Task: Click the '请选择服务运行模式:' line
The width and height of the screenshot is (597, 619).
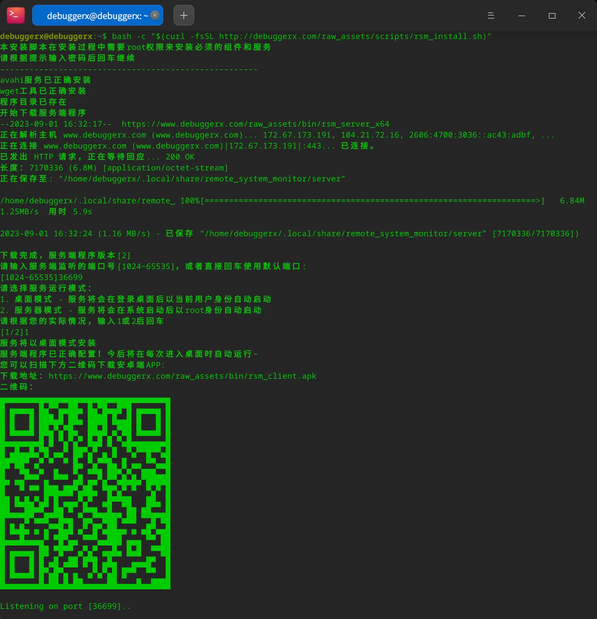Action: point(46,289)
